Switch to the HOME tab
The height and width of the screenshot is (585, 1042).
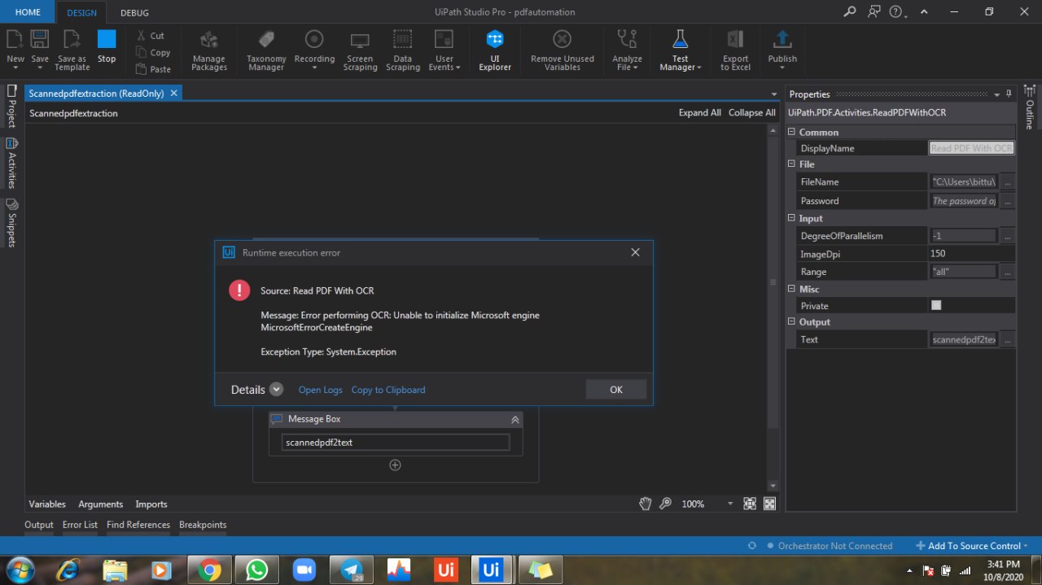(28, 12)
